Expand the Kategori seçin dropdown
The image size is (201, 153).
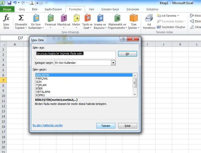click(113, 63)
